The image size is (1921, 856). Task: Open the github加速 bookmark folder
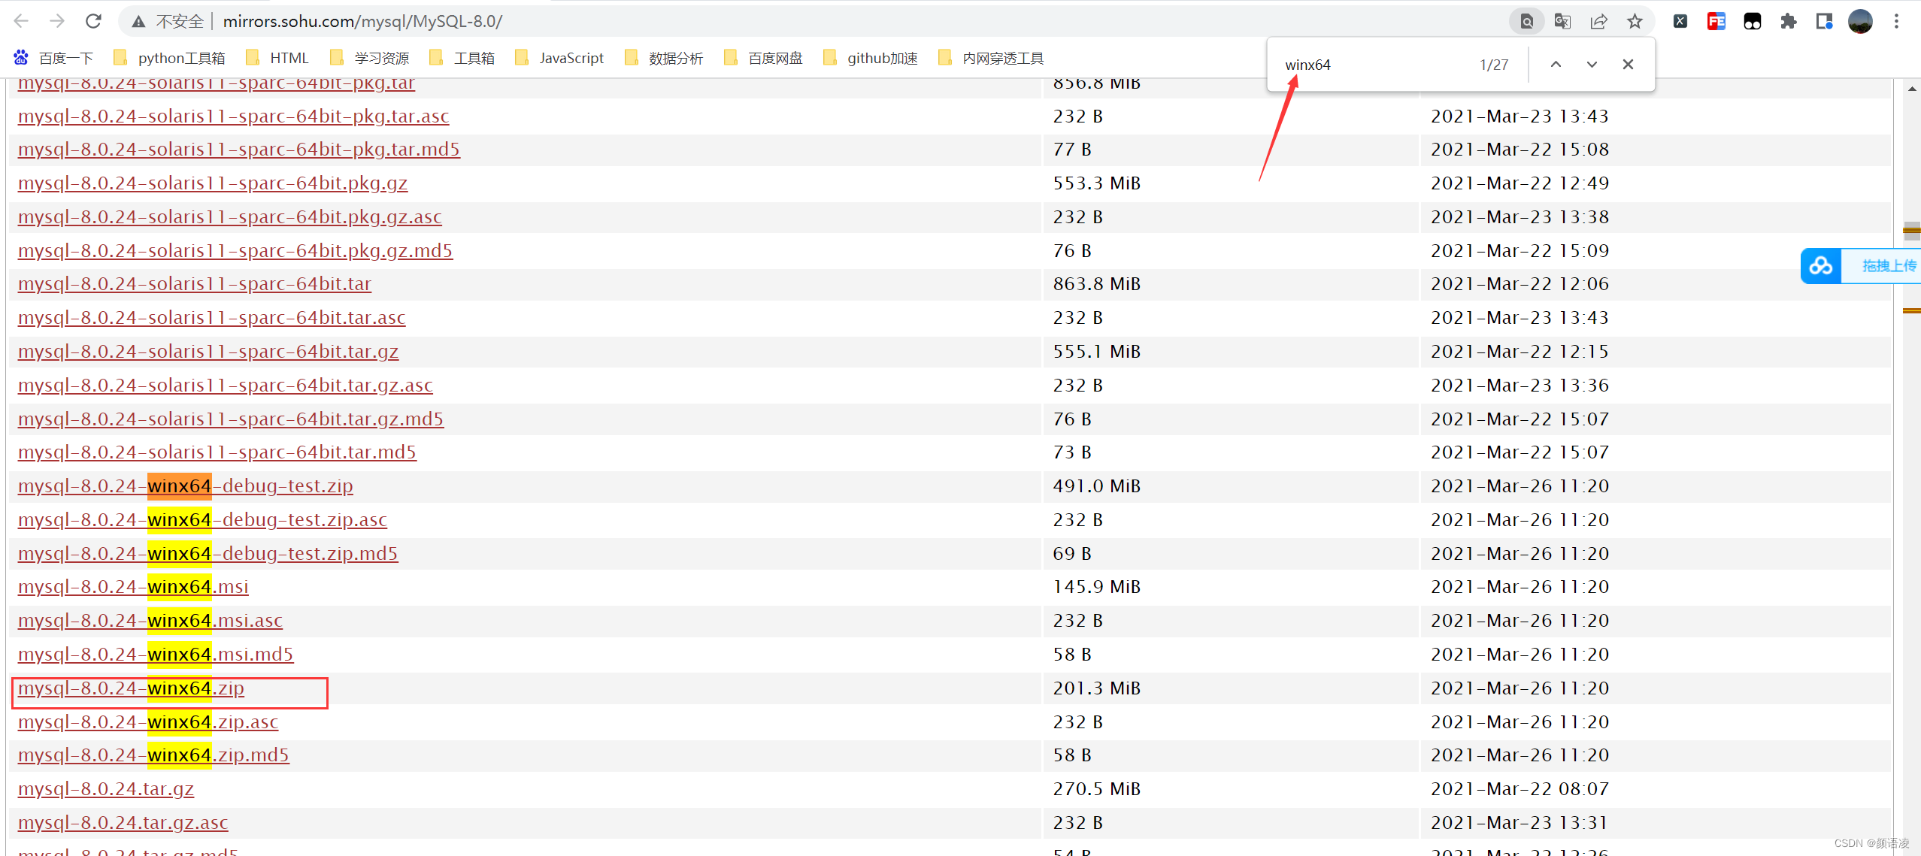point(871,58)
